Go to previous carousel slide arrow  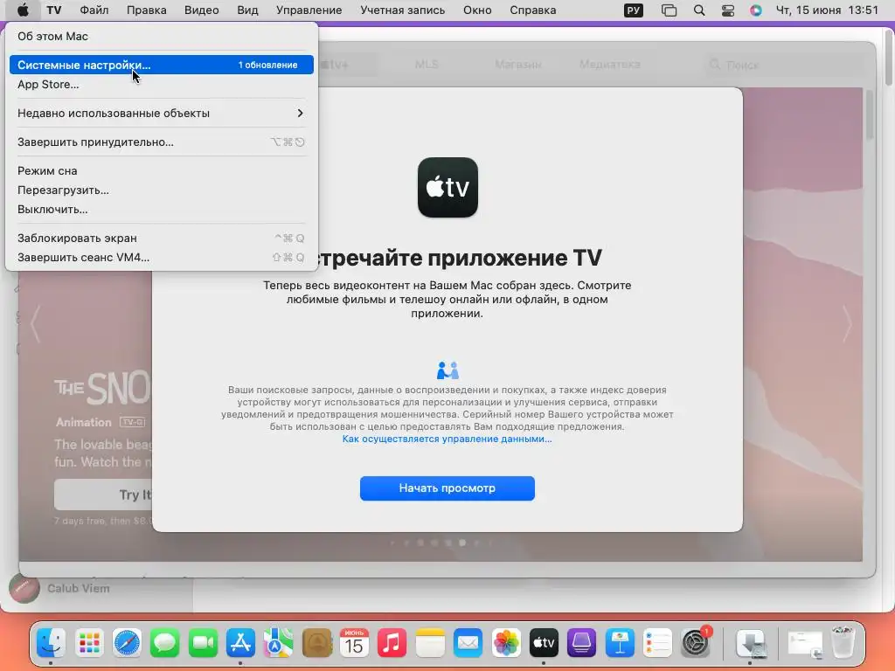(x=35, y=324)
